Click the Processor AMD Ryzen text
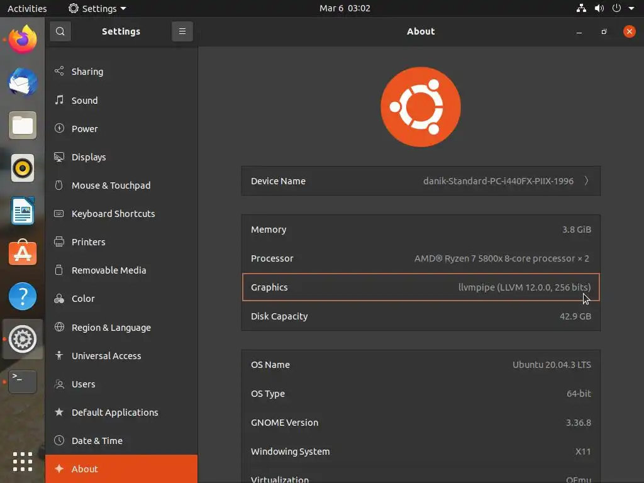 [501, 258]
